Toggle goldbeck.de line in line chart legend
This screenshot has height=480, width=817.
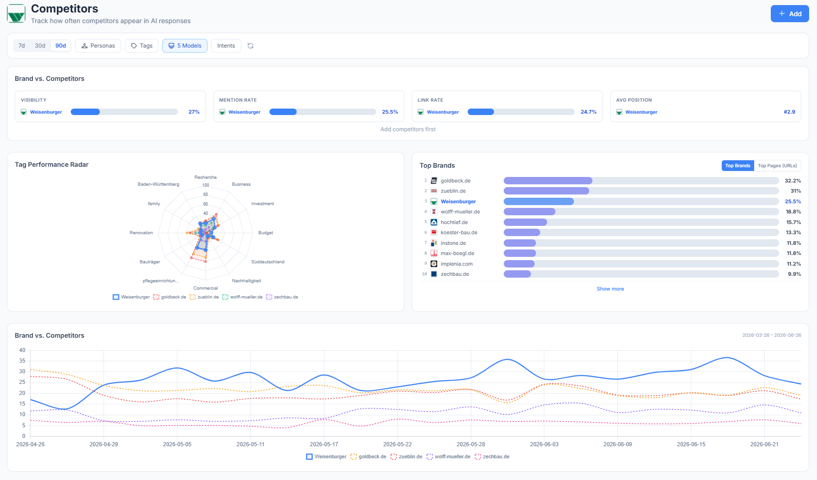click(x=368, y=456)
